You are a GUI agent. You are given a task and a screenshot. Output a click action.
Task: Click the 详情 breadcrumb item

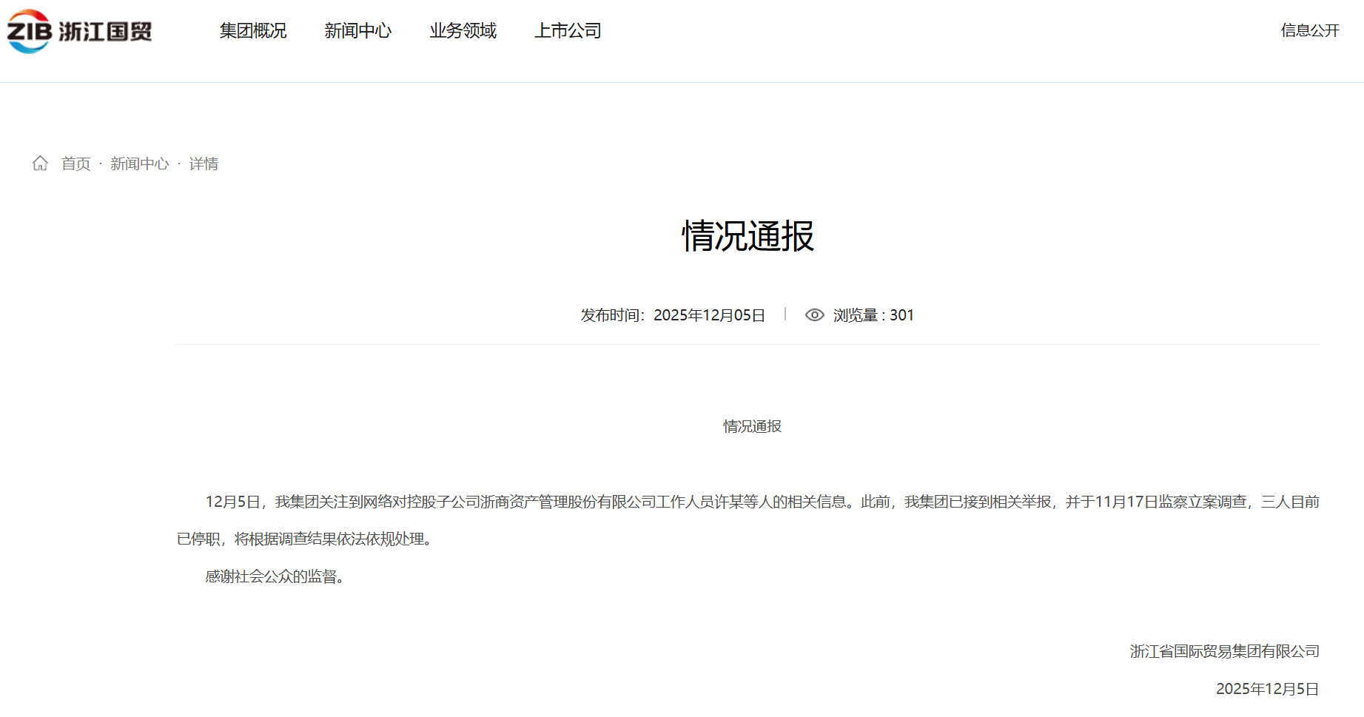[x=204, y=164]
